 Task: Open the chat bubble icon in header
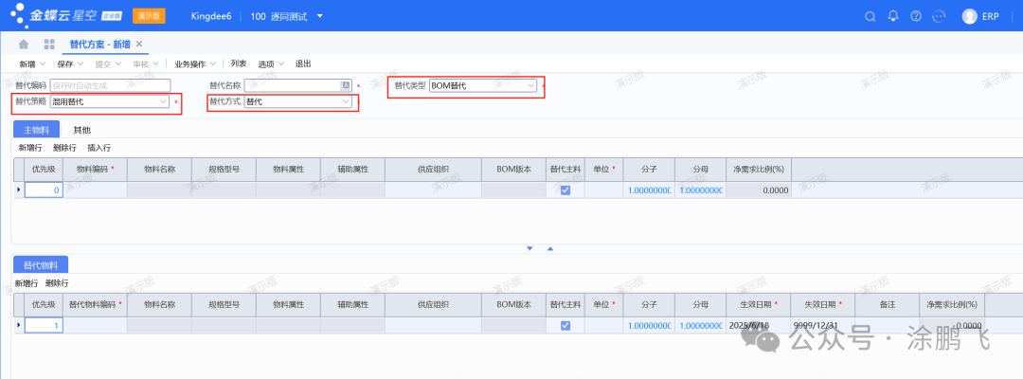939,16
